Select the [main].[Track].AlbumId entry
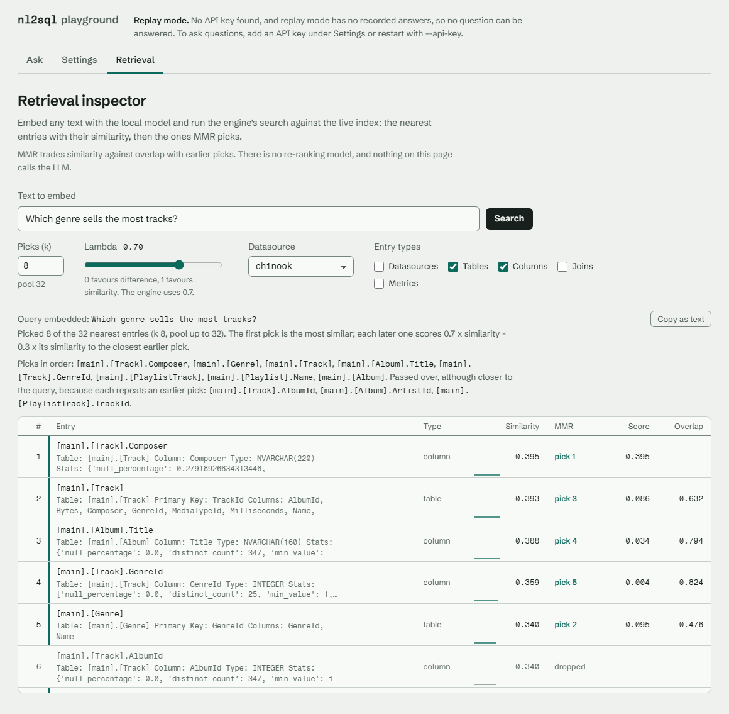Image resolution: width=729 pixels, height=714 pixels. (x=364, y=667)
